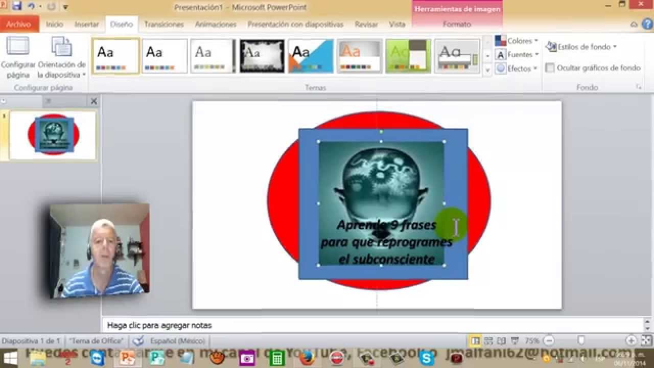
Task: Switch to the Insertar tab
Action: click(x=87, y=24)
